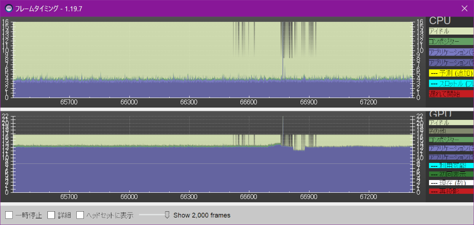The width and height of the screenshot is (474, 225).
Task: Click the yellow 予測 (追加) legend entry
Action: 451,73
